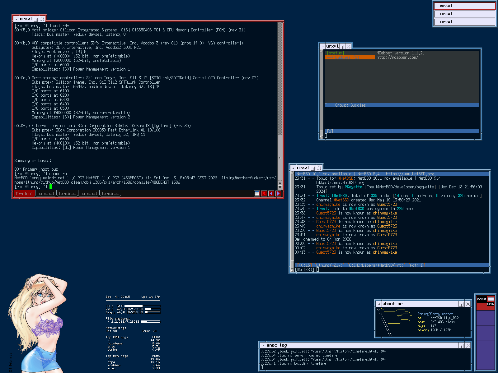498x373 pixels.
Task: Click irssi window scrollbar bottom arrow
Action: (x=292, y=270)
